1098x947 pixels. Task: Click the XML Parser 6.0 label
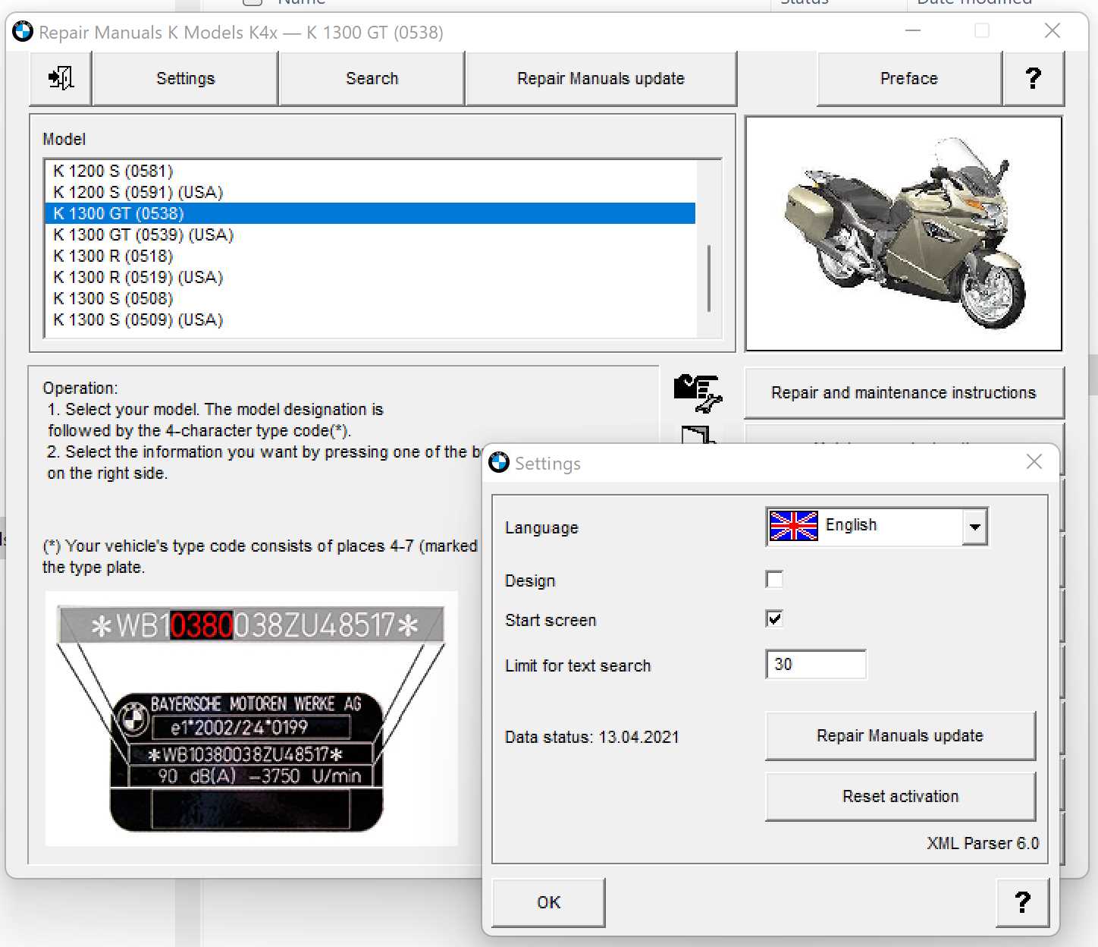pos(983,843)
